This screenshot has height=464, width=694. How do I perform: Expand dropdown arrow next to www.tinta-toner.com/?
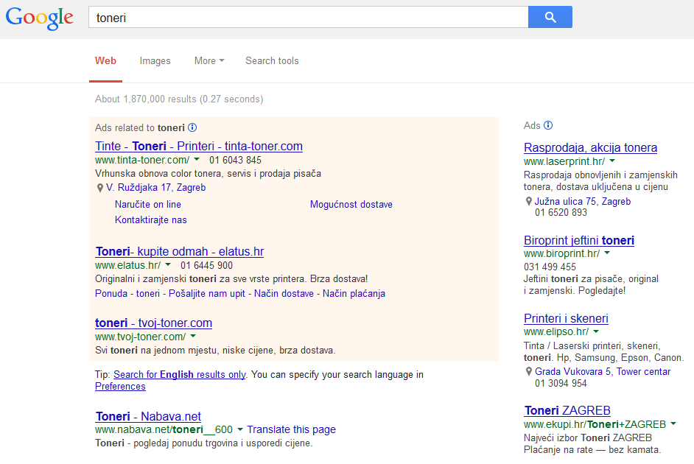pos(197,159)
